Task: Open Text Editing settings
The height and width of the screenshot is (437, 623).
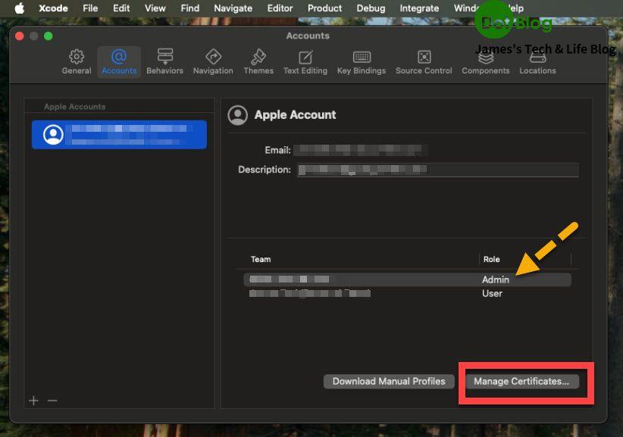Action: pyautogui.click(x=305, y=61)
